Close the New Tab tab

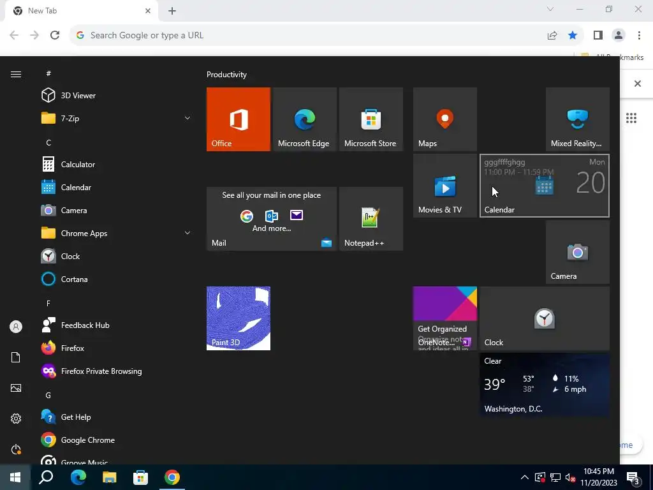click(x=148, y=11)
